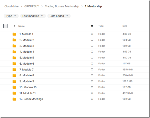Click the folder icon for 7. Module 7

point(14,69)
